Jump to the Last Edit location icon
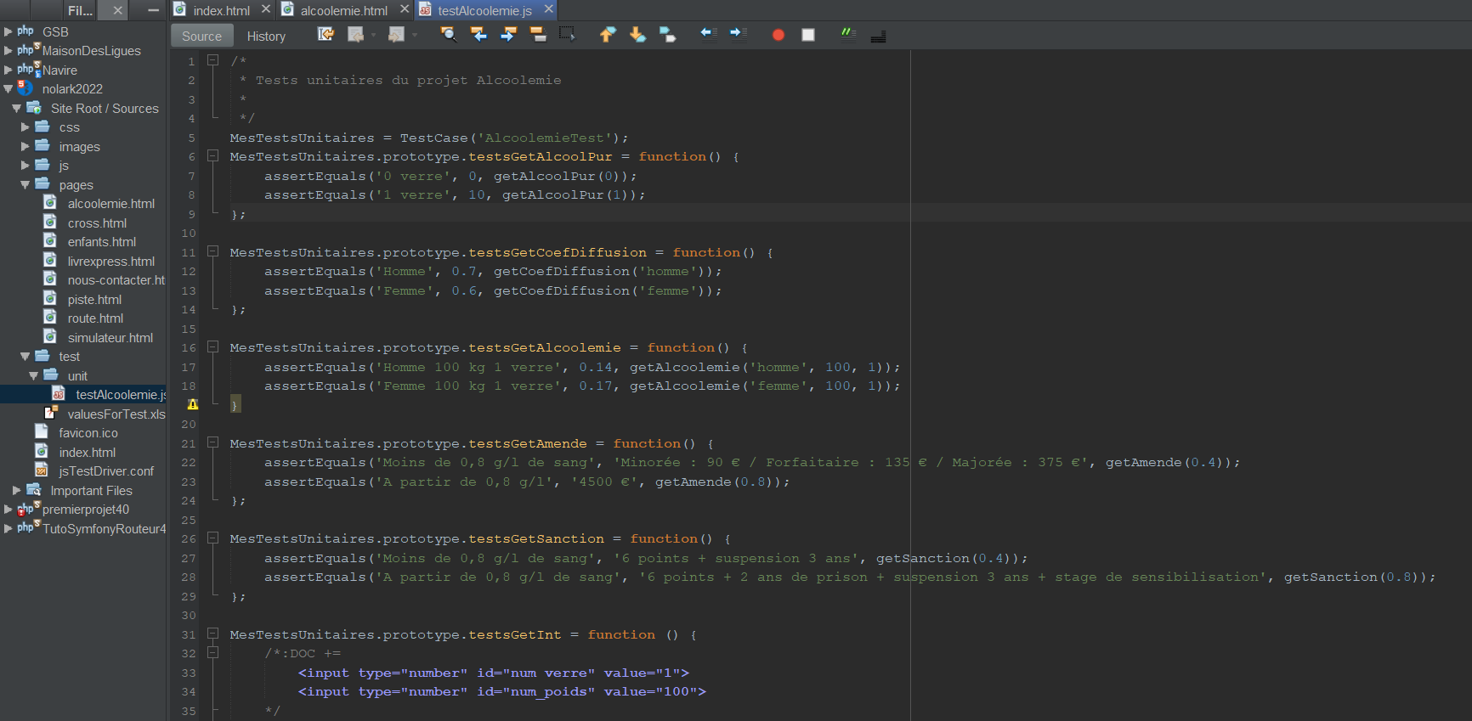The width and height of the screenshot is (1472, 721). point(326,35)
